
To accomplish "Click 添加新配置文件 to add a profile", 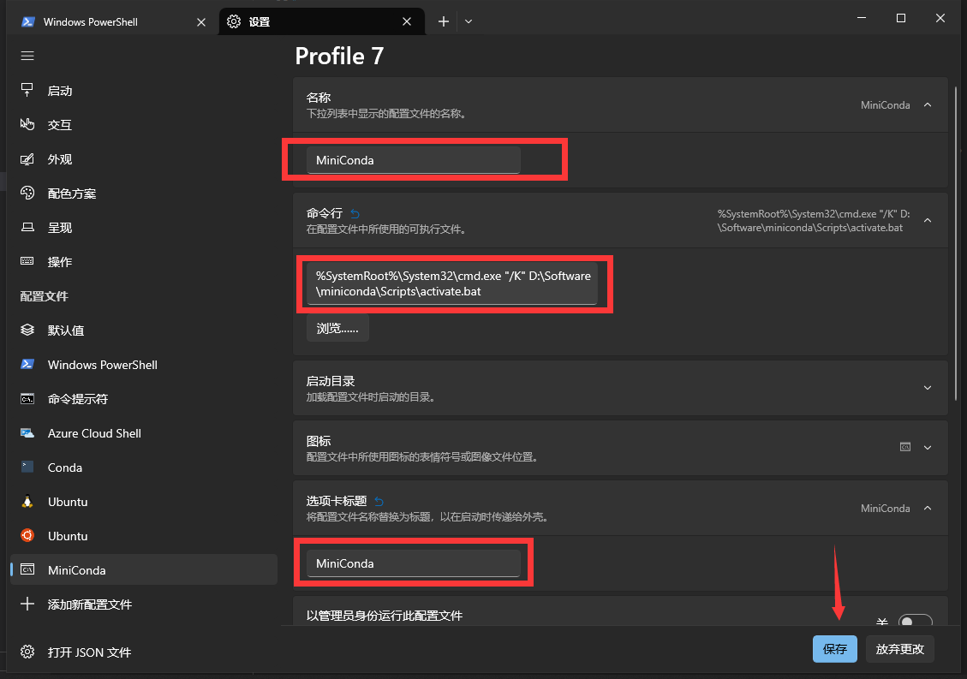I will pyautogui.click(x=144, y=604).
